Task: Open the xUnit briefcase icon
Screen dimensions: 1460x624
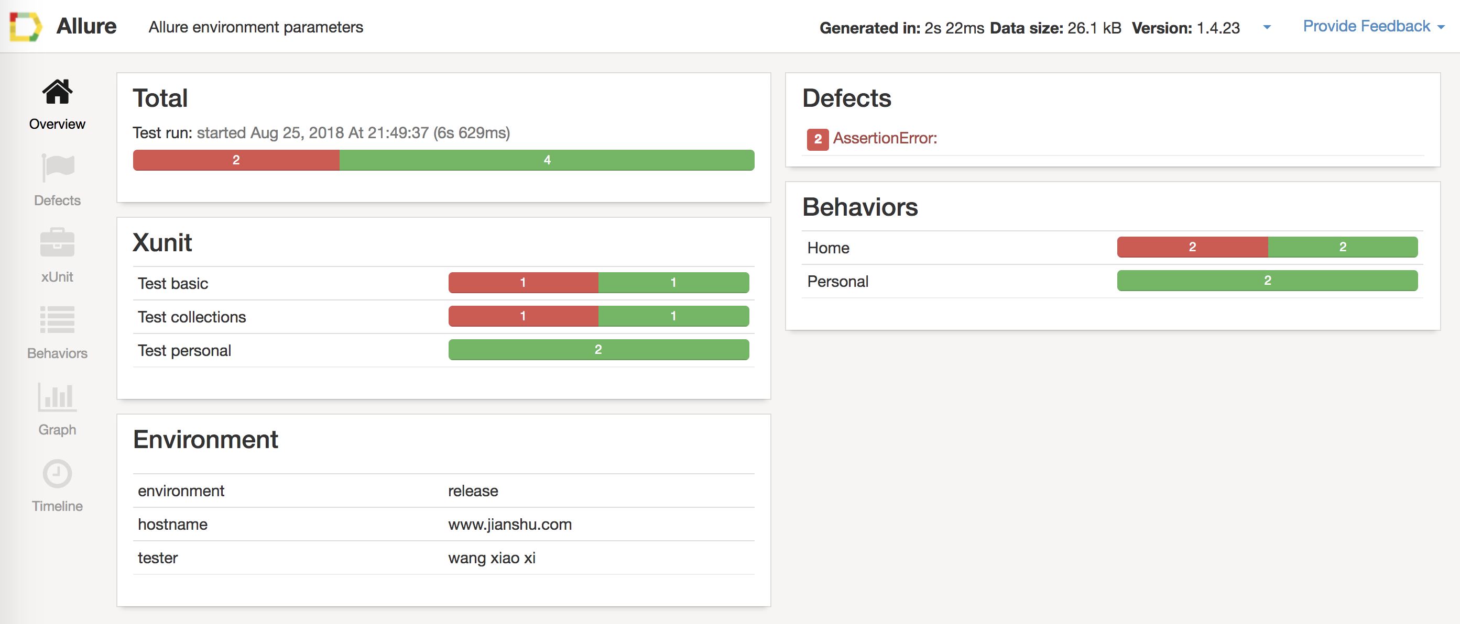Action: click(57, 243)
